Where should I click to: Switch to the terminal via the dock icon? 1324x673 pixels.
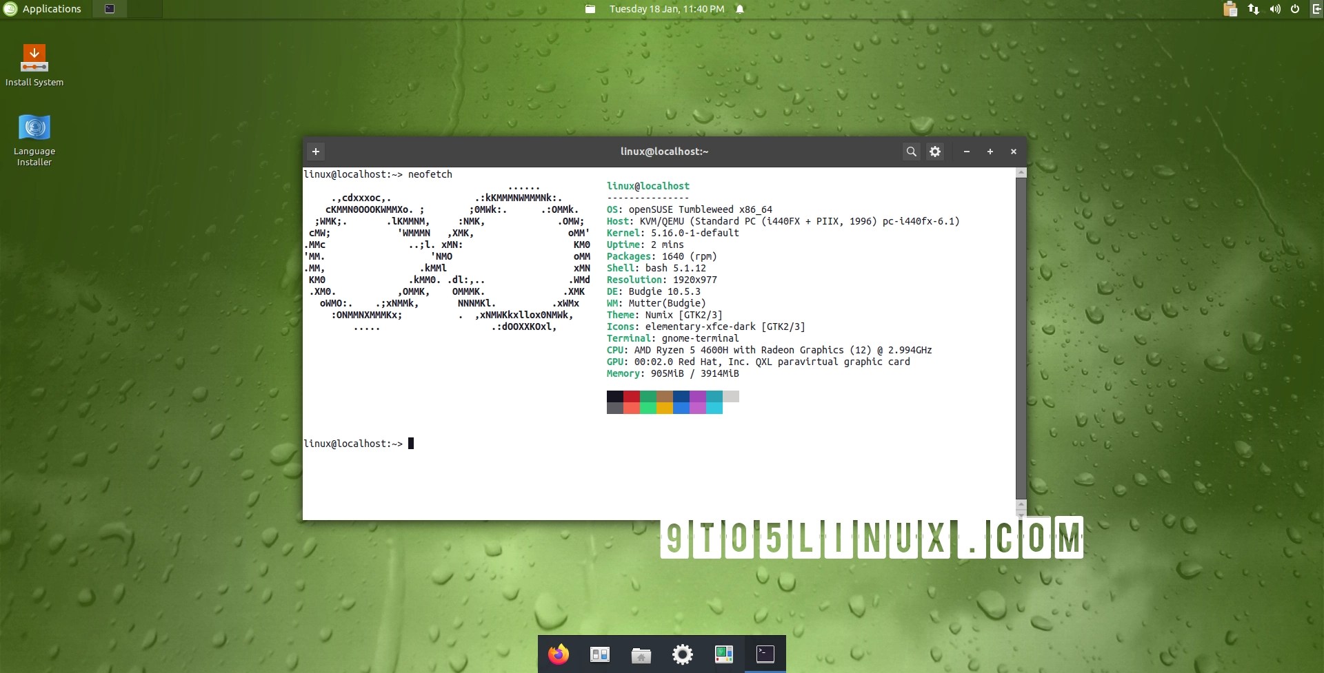click(765, 654)
